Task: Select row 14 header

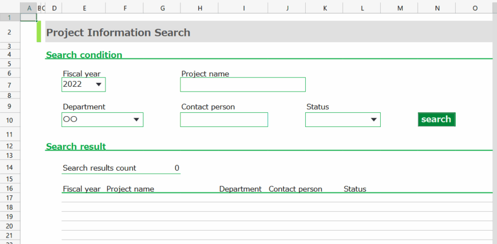Action: (10, 167)
